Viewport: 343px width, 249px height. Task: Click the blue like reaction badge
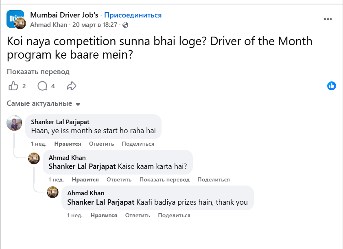click(x=332, y=86)
